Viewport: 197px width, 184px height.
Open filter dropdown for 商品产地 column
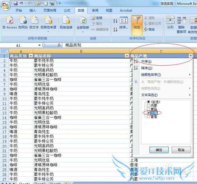point(191,56)
